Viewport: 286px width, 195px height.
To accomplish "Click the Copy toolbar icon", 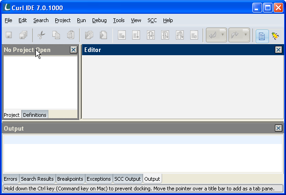I will pyautogui.click(x=56, y=35).
